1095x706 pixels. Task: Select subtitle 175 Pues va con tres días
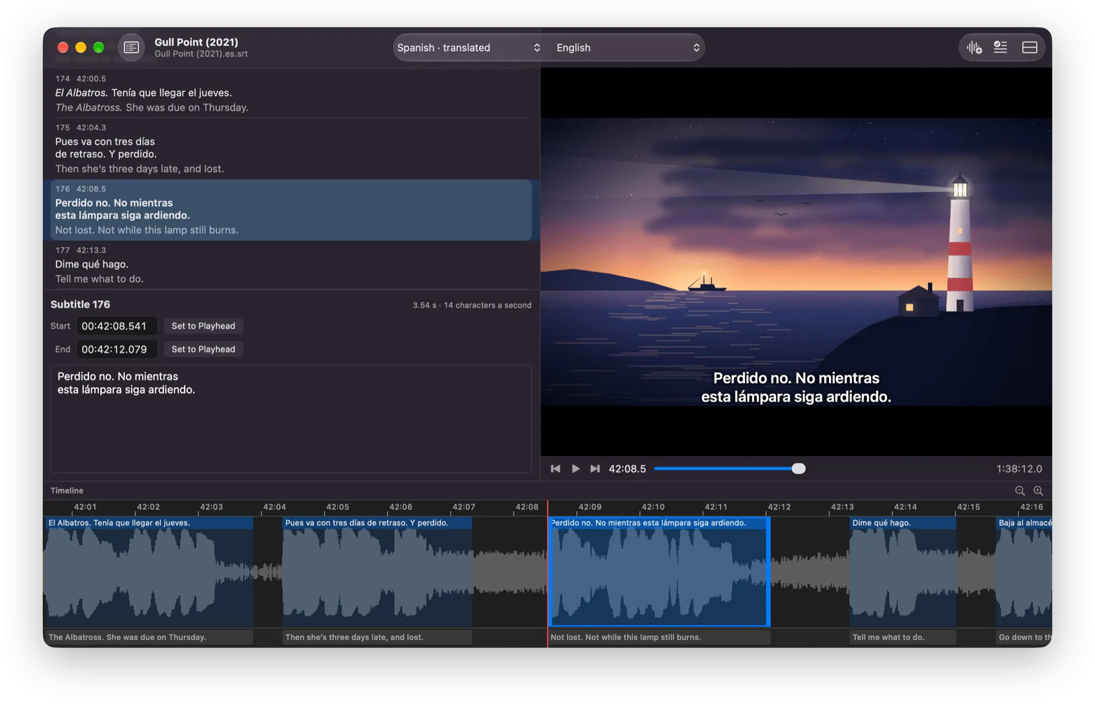point(291,148)
